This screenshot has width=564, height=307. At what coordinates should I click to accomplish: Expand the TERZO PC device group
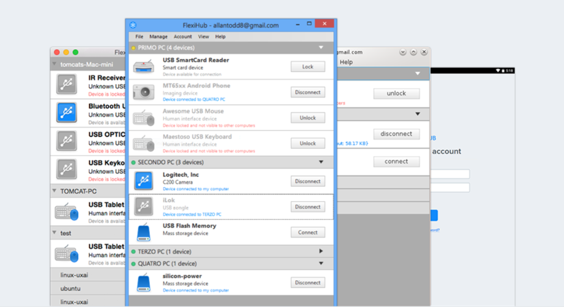321,251
